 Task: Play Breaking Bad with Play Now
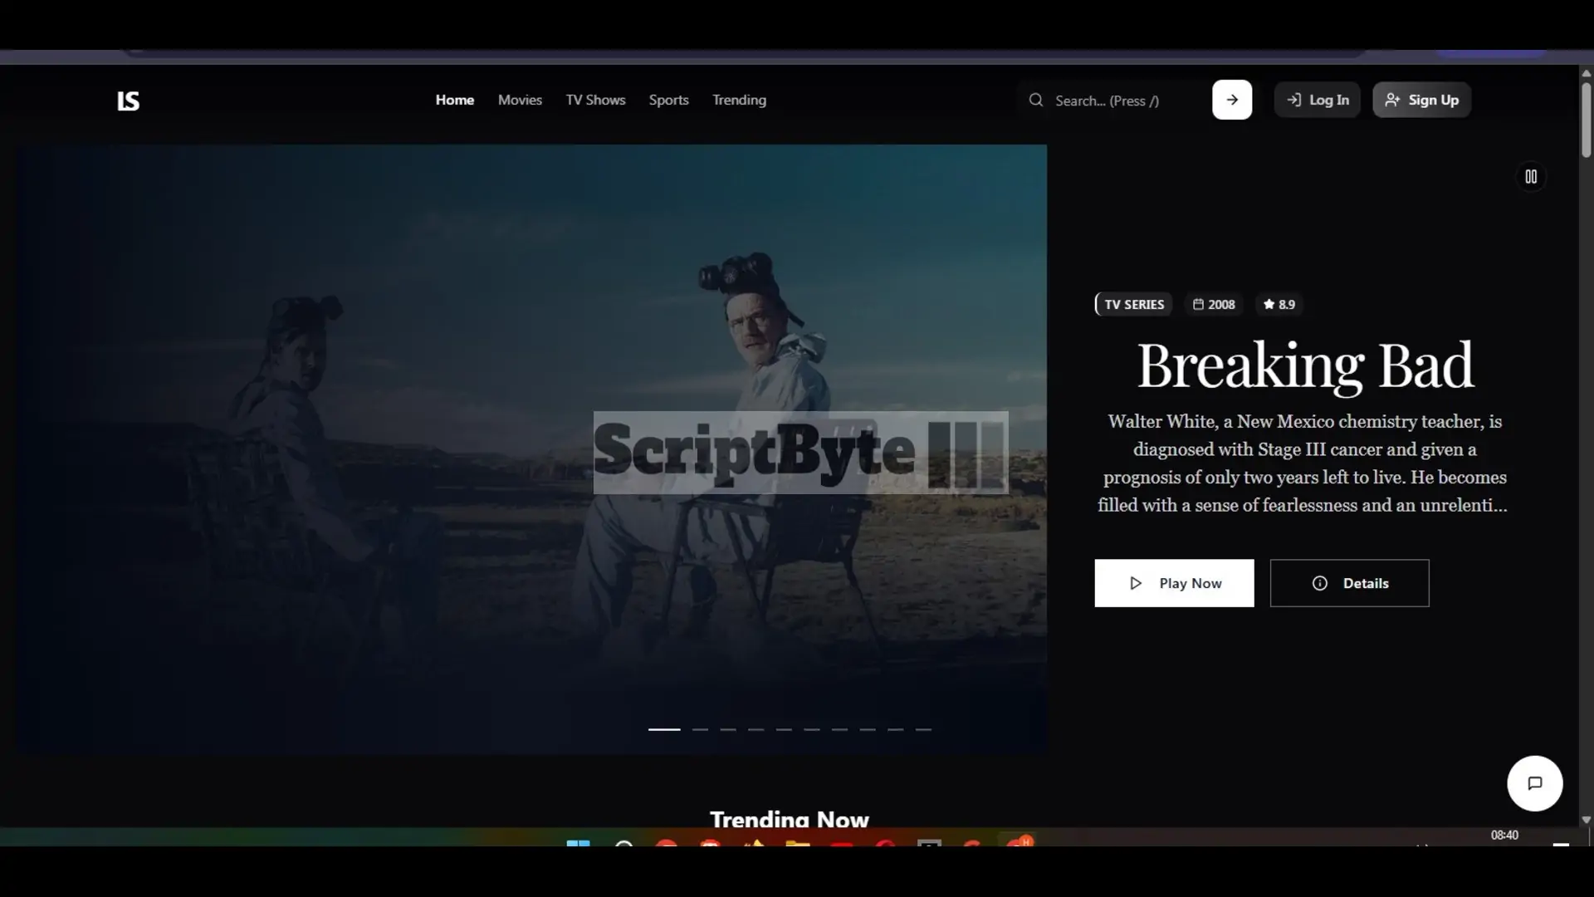[1174, 582]
